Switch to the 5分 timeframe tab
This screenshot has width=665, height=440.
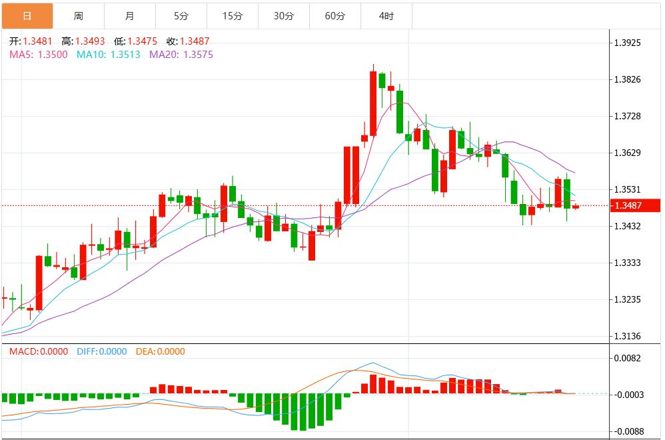tap(181, 16)
